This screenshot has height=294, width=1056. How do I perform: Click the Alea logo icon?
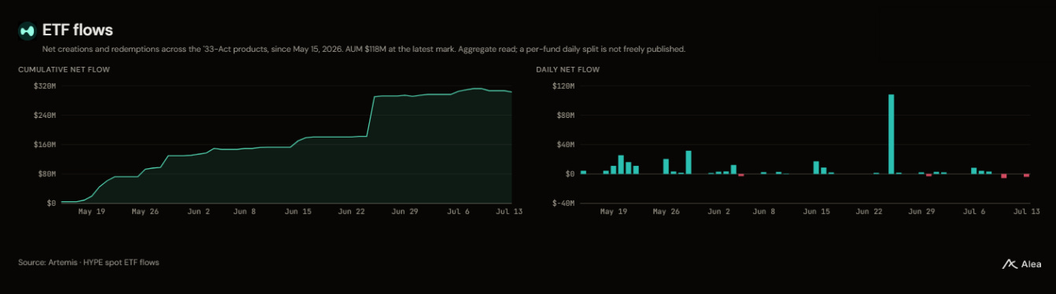click(x=1010, y=264)
